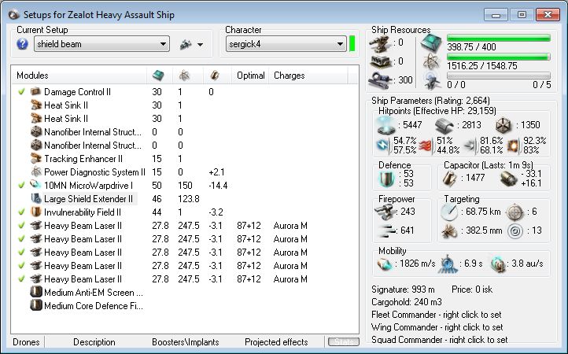Select the second Nanofiber Internal Struct... row
This screenshot has width=568, height=354.
pyautogui.click(x=185, y=146)
